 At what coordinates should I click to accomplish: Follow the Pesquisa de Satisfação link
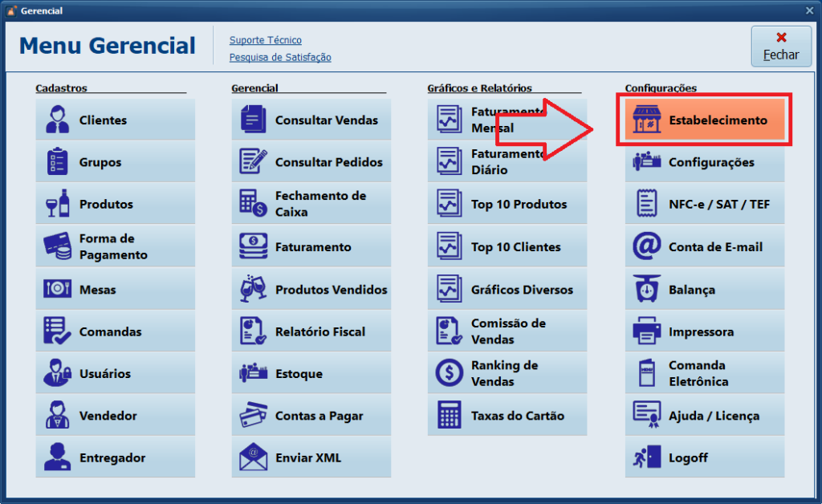(x=279, y=58)
